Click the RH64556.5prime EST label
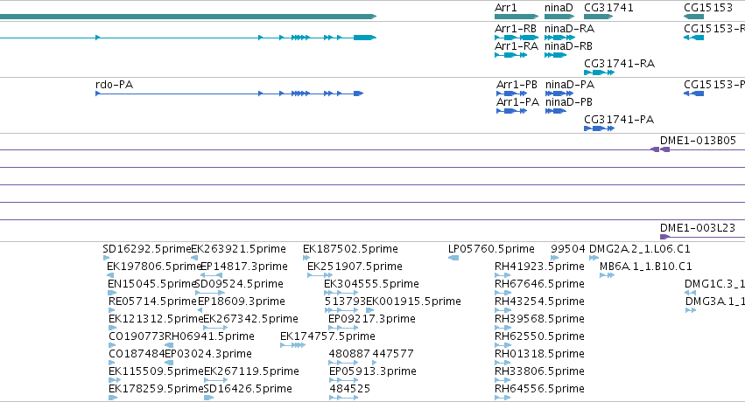Viewport: 745px width, 402px height. click(x=539, y=389)
